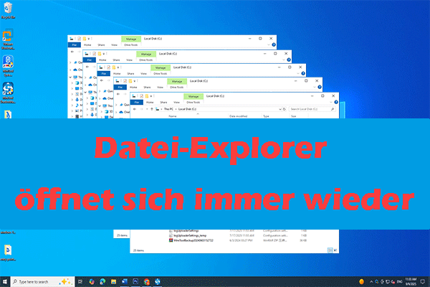The height and width of the screenshot is (287, 430).
Task: Switch to large icons view via the frontmost window's status bar icon
Action: (335, 250)
